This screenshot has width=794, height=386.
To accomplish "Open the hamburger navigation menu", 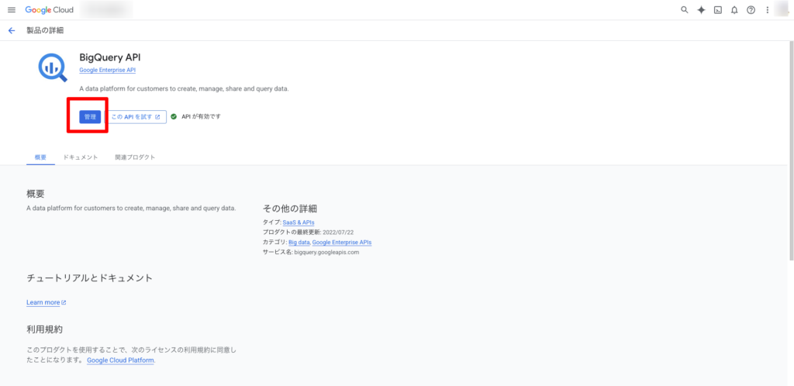I will pos(11,10).
